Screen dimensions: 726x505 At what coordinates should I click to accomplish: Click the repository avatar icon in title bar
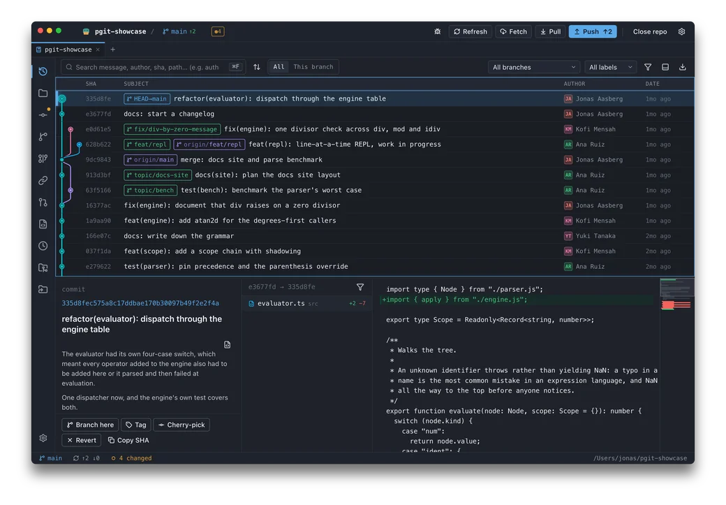[x=86, y=31]
